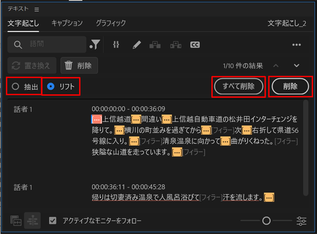This screenshot has height=234, width=317.
Task: Go to next result with down chevron
Action: point(297,65)
